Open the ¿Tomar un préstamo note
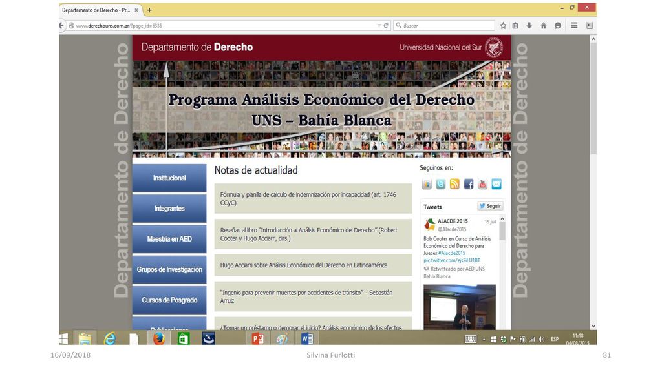This screenshot has height=372, width=662. click(x=313, y=324)
